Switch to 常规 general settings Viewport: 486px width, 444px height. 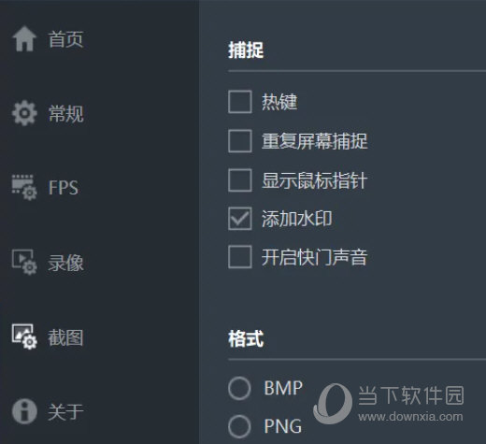[65, 114]
